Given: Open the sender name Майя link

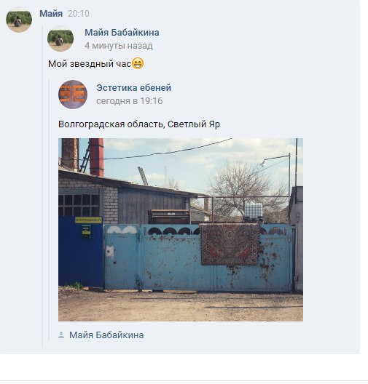Looking at the screenshot, I should point(51,14).
